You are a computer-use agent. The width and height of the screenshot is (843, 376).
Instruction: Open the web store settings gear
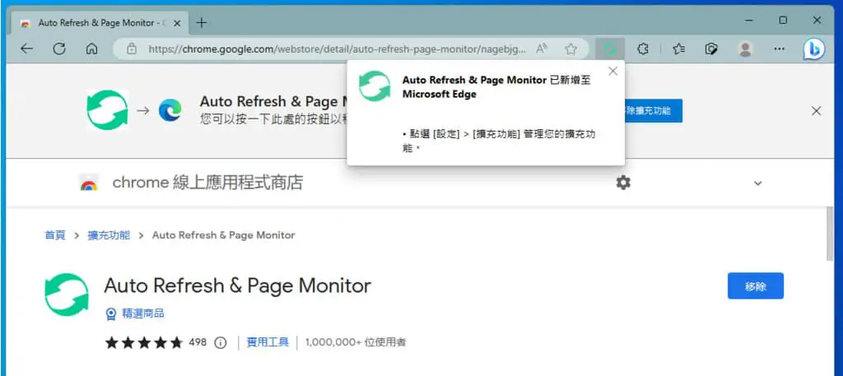(623, 183)
